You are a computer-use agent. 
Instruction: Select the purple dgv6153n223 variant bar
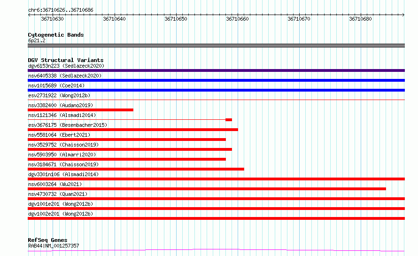(x=216, y=70)
